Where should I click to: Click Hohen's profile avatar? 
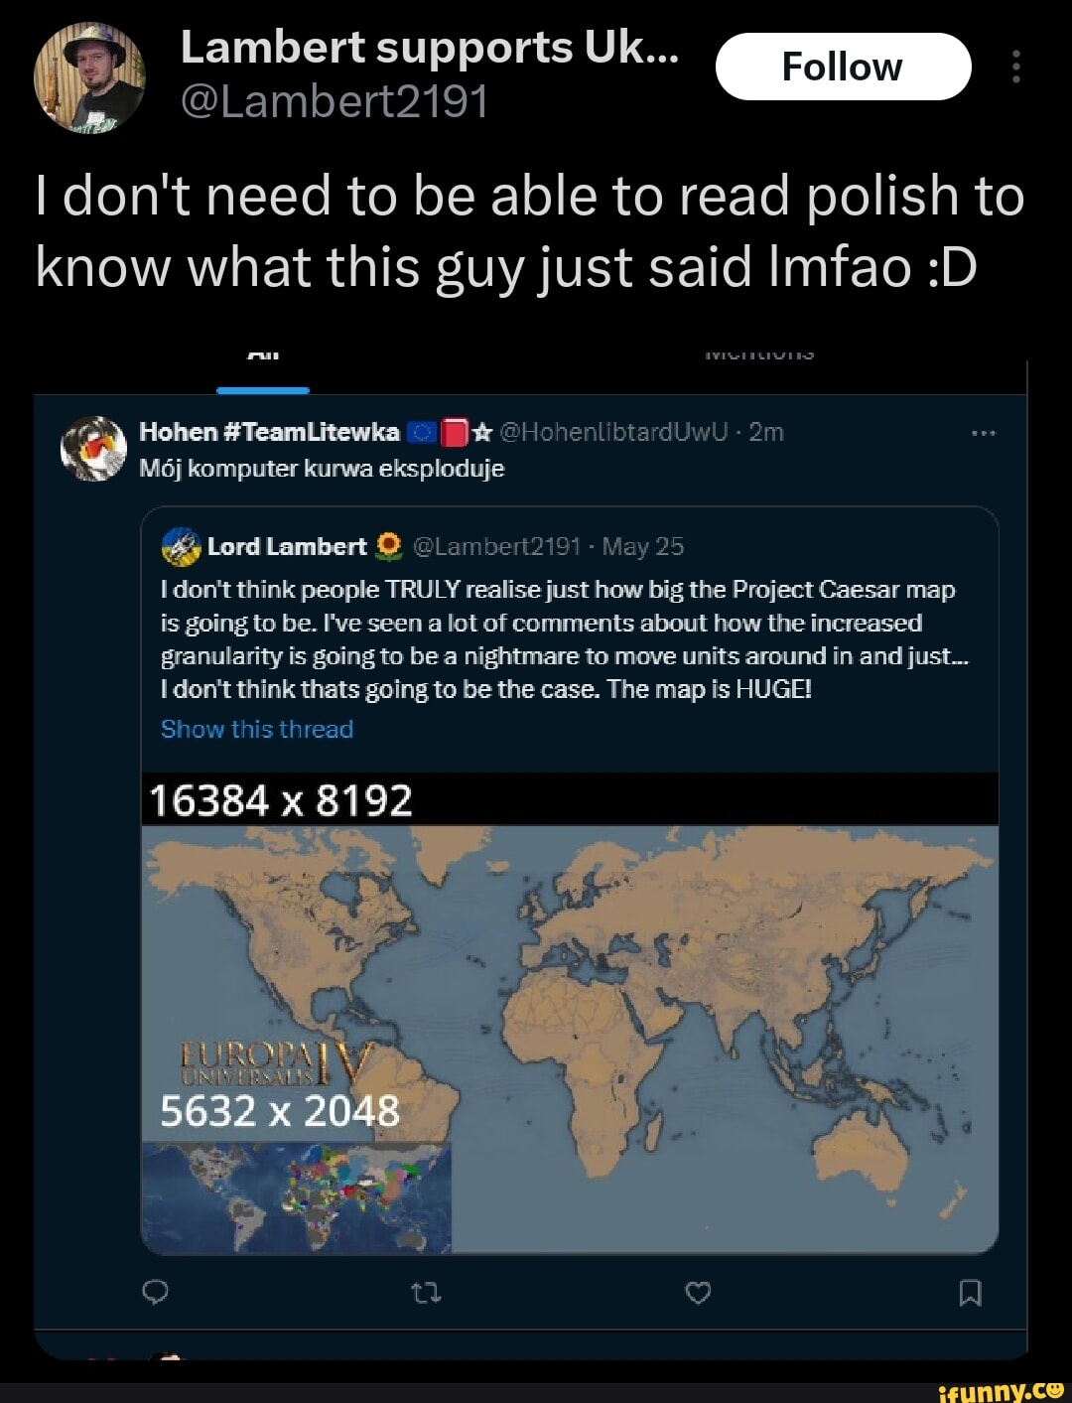pos(93,449)
